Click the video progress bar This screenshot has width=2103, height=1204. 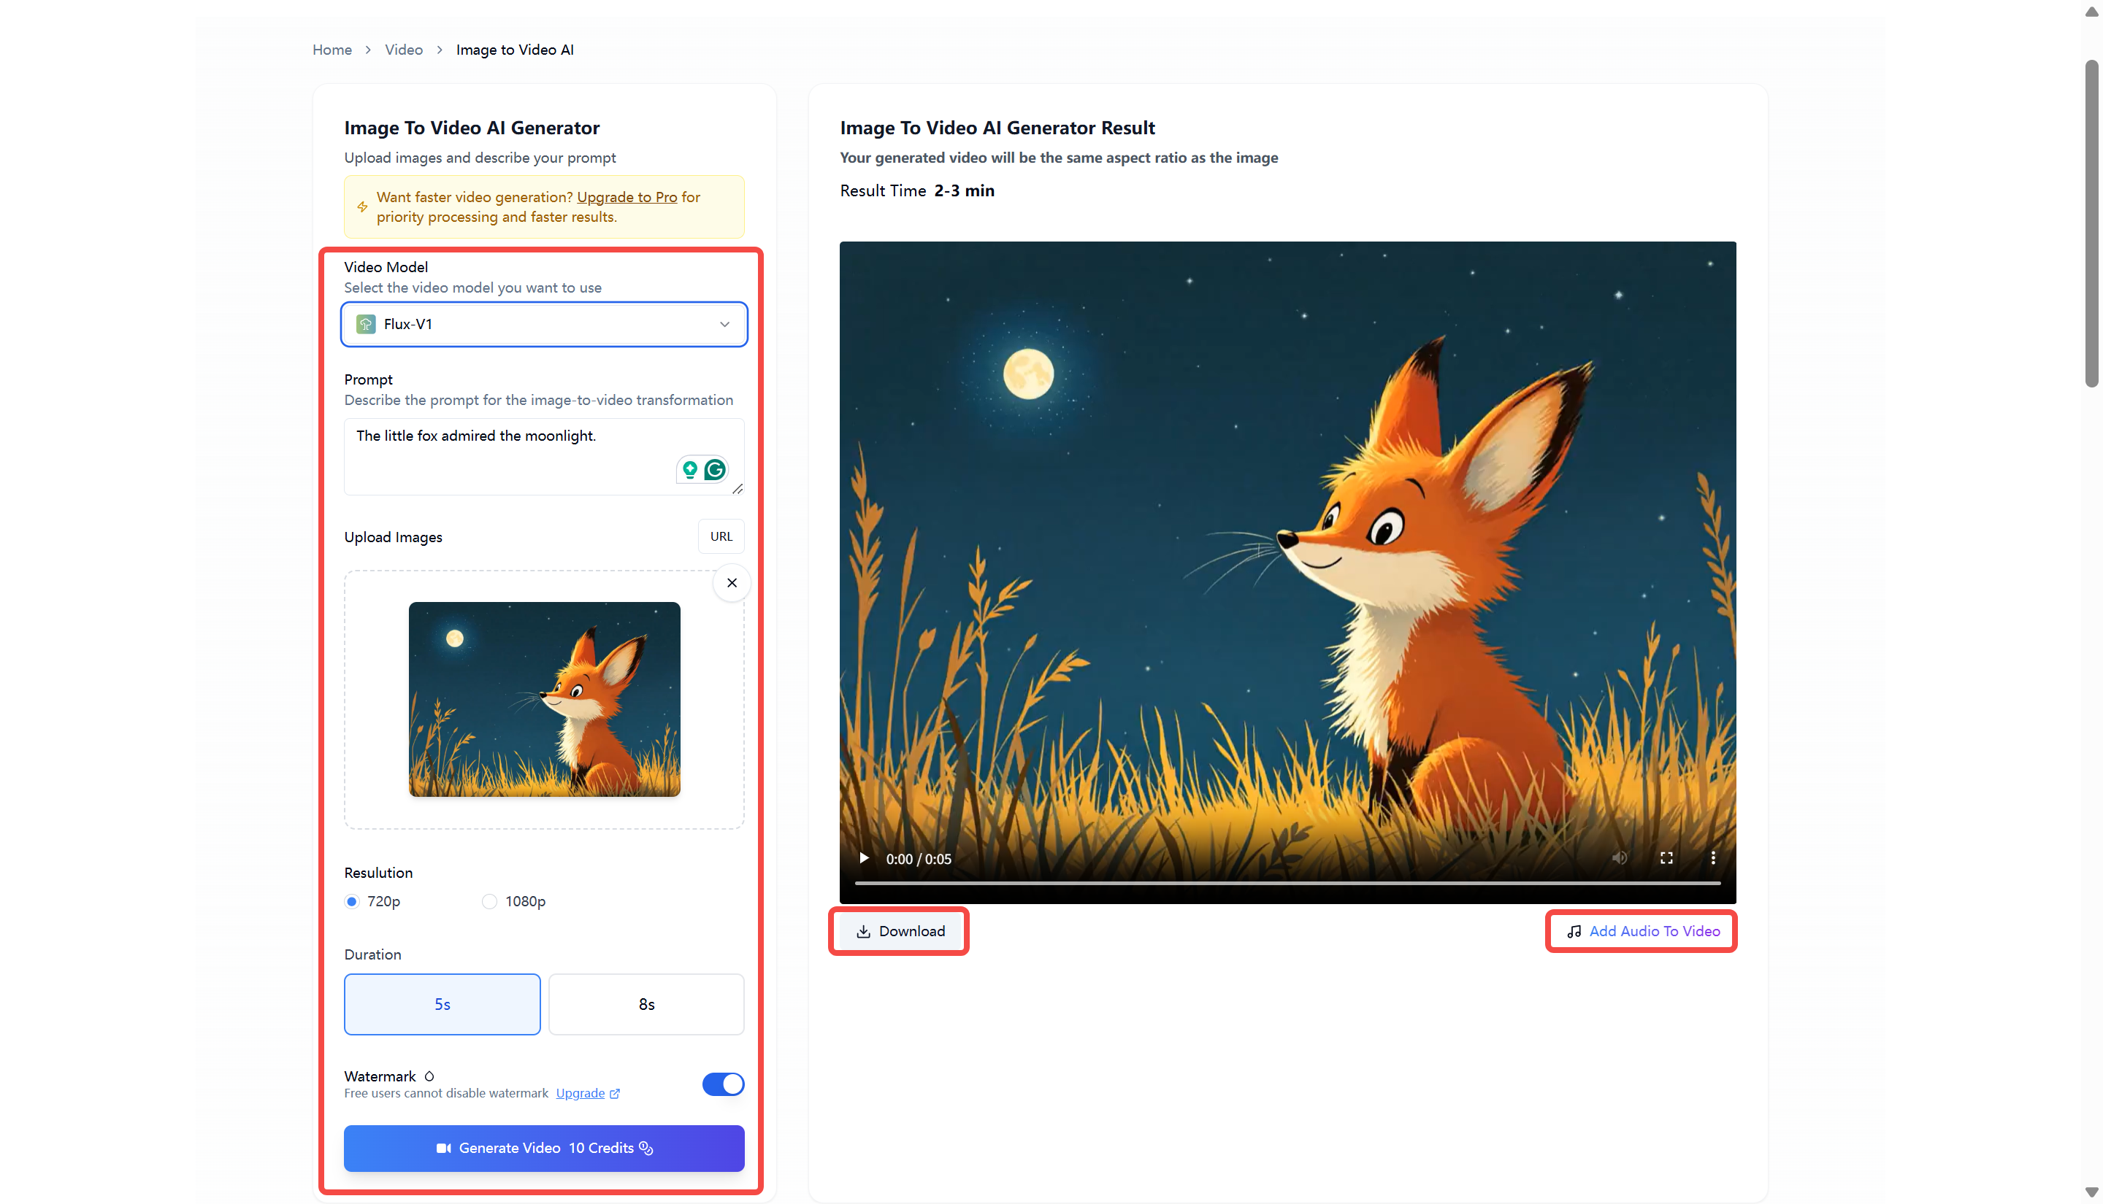(x=1287, y=883)
